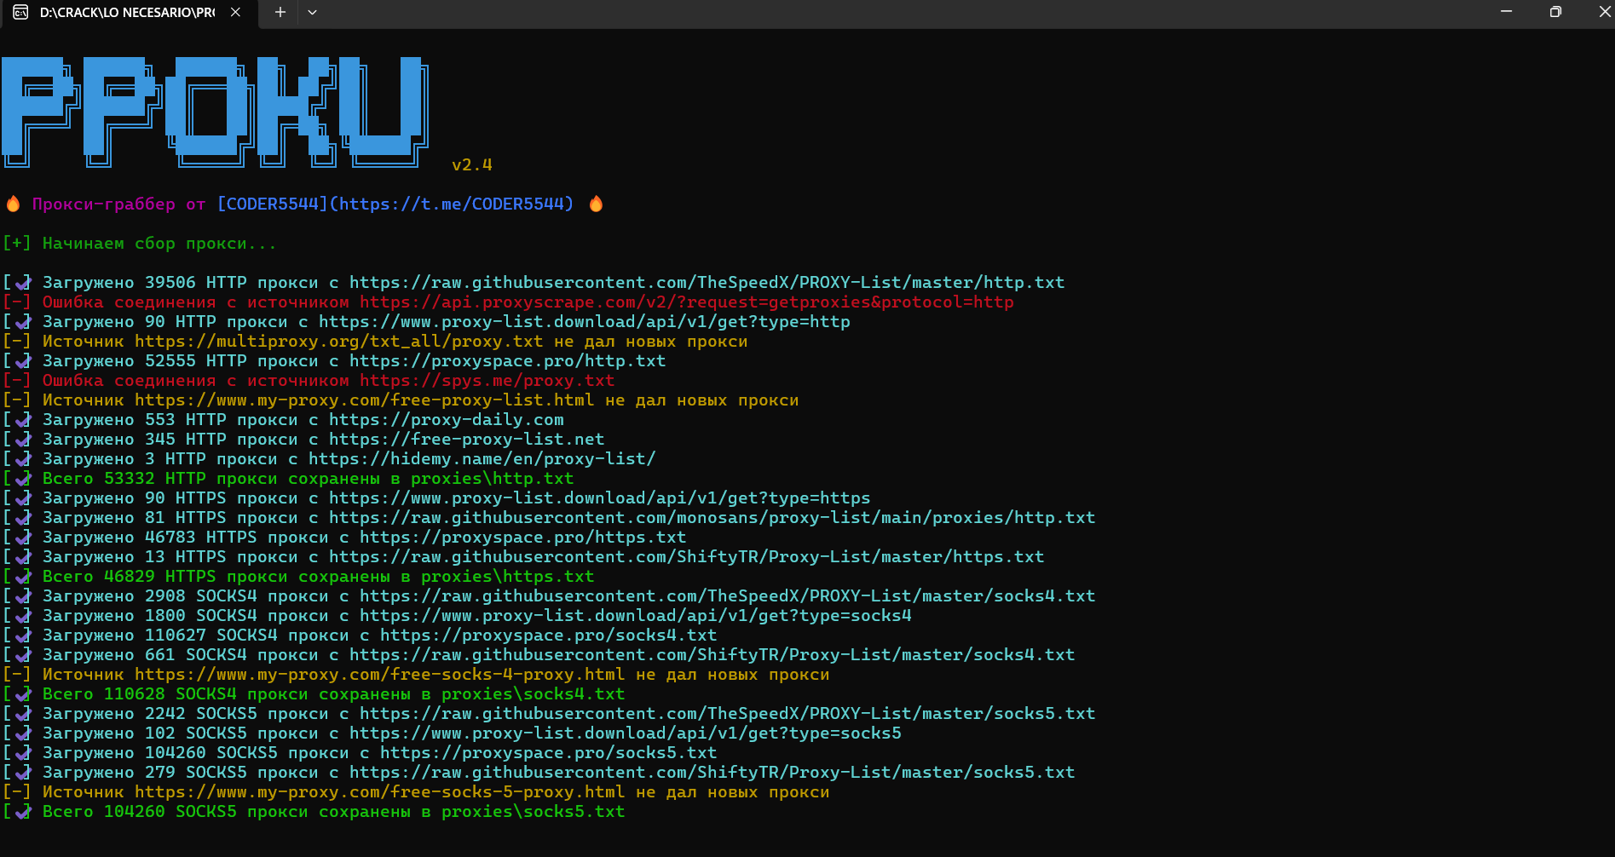Image resolution: width=1615 pixels, height=857 pixels.
Task: Open the hidemy.name/en/proxy-list/ URL
Action: click(482, 458)
